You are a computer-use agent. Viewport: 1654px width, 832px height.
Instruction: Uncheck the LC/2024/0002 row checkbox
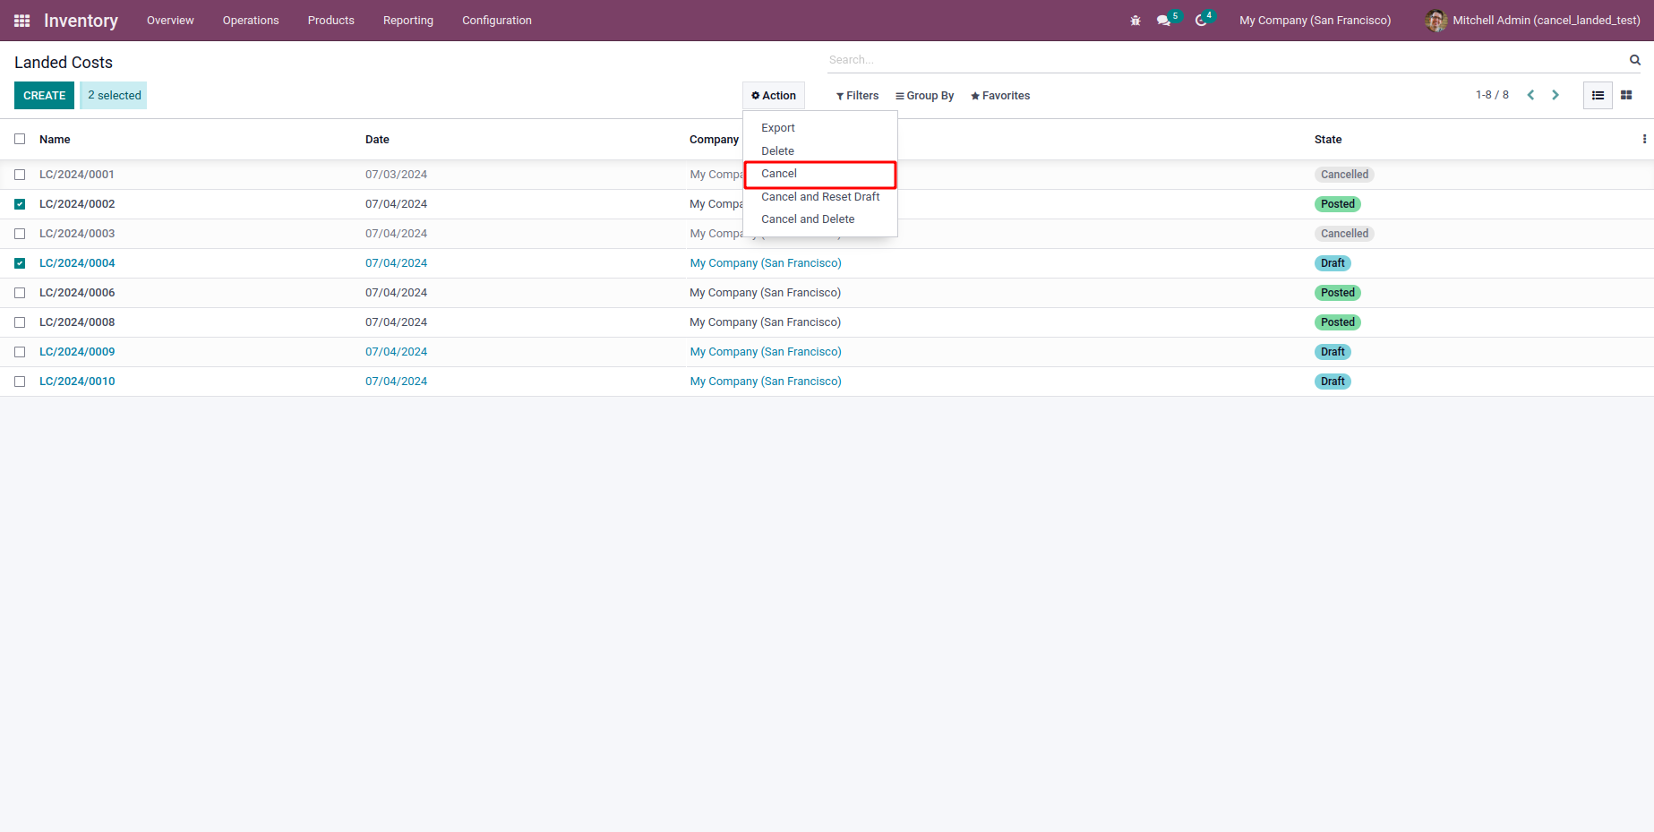point(20,204)
